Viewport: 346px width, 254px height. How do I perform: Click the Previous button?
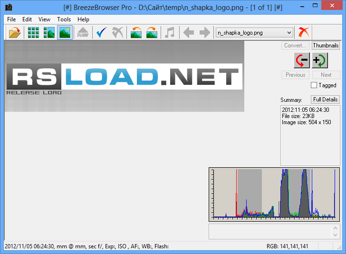pos(295,75)
